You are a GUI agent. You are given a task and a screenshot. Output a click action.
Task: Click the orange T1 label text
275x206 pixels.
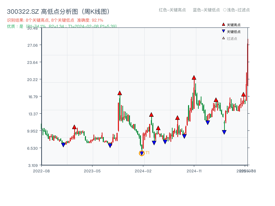pos(147,153)
